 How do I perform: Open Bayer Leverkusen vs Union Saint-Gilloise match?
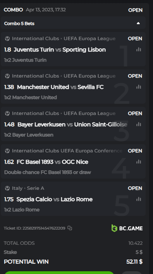tap(72, 124)
